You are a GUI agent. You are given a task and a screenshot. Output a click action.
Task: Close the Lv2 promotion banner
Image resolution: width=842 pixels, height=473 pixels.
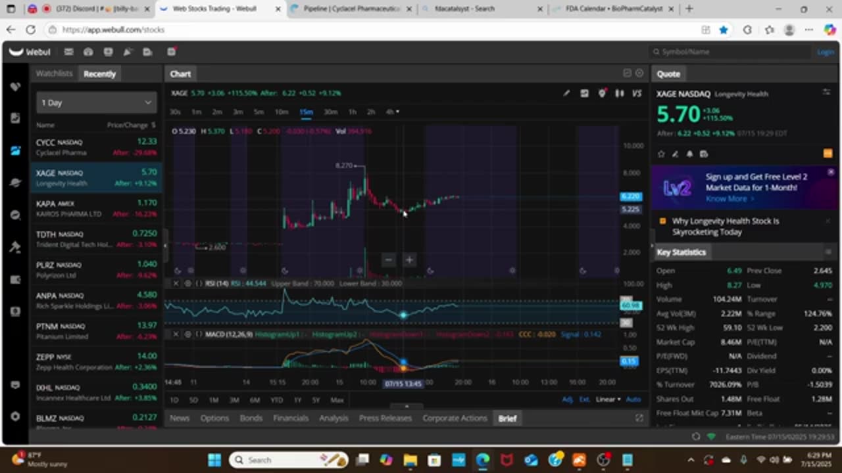[x=831, y=172]
